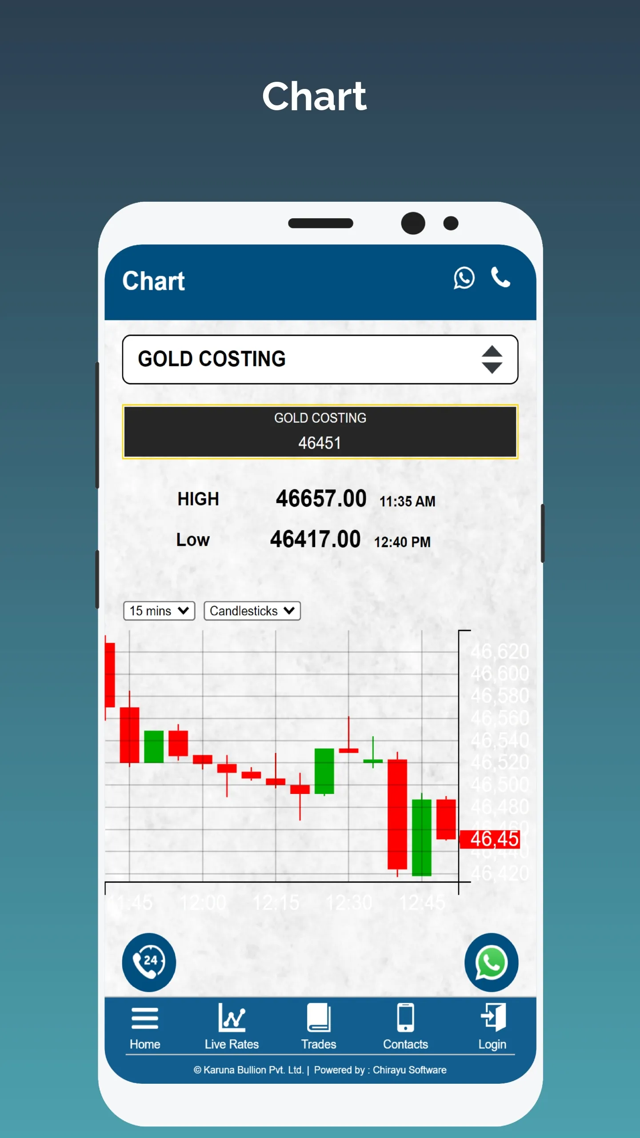The height and width of the screenshot is (1138, 640).
Task: Click the red 46,45 current price marker
Action: pyautogui.click(x=490, y=839)
